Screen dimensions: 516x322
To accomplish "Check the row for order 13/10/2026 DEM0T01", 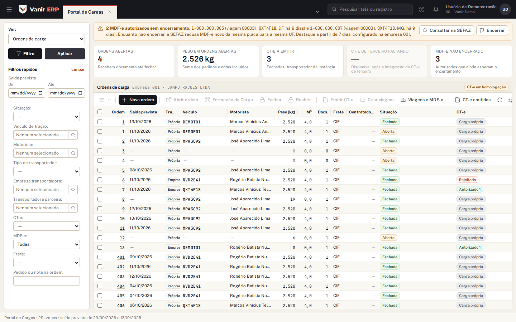I will click(x=100, y=122).
